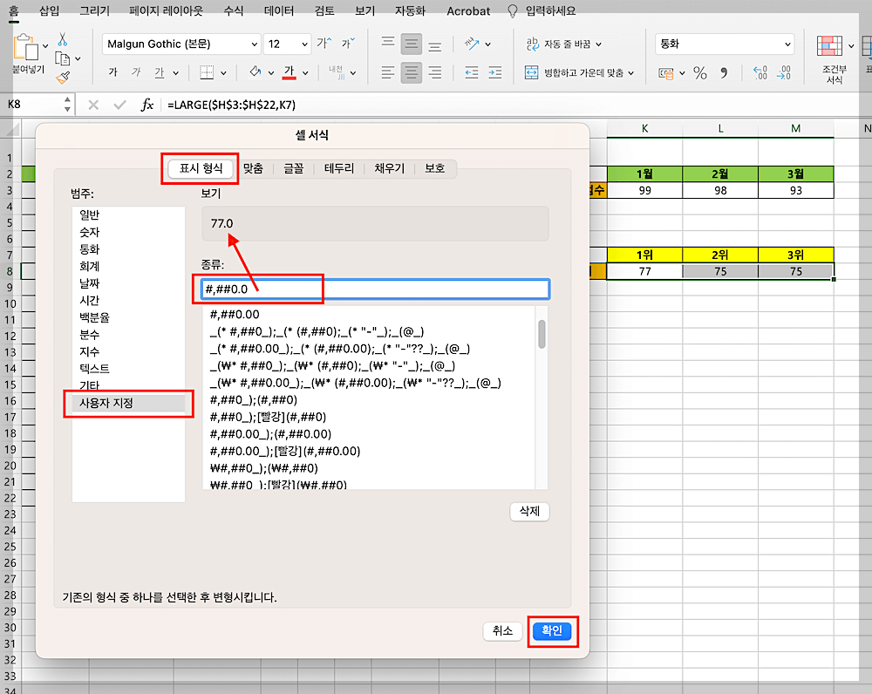
Task: Select 백분율 category in list
Action: (x=128, y=317)
